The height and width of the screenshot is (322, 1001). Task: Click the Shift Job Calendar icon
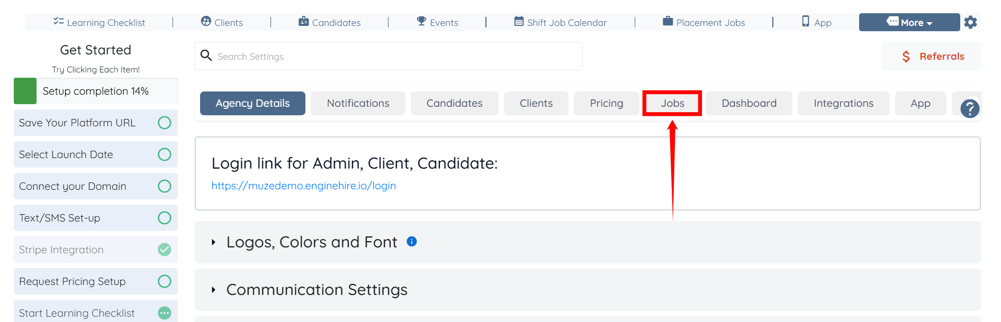tap(519, 22)
